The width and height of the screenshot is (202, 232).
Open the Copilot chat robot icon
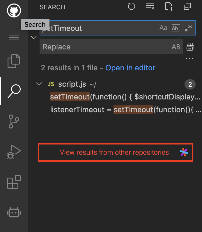14,213
